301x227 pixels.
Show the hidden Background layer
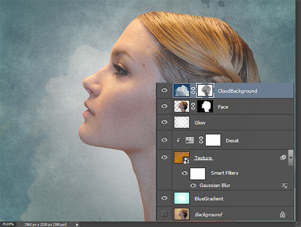pyautogui.click(x=165, y=214)
